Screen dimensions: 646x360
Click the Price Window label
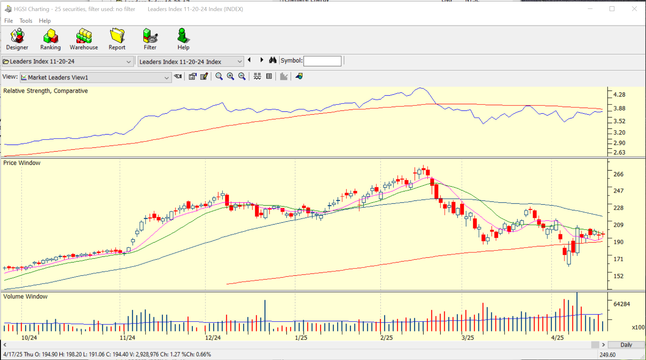click(22, 163)
